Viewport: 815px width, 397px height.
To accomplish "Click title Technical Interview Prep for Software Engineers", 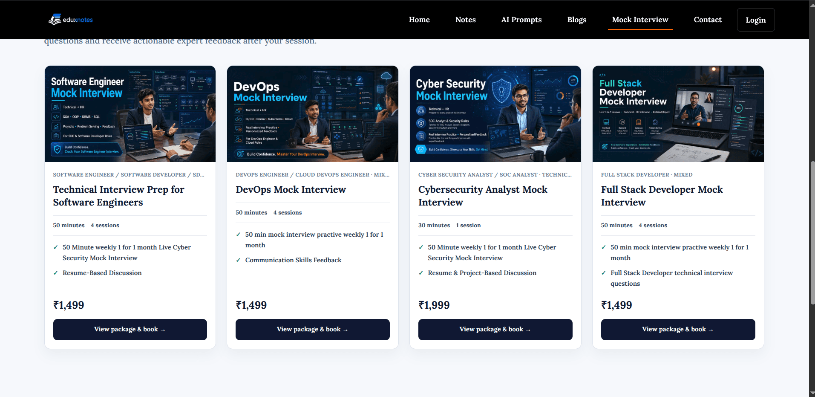I will 119,196.
